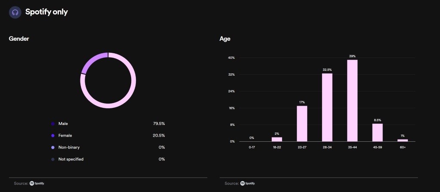Select the Non-binary legend label

[x=69, y=147]
